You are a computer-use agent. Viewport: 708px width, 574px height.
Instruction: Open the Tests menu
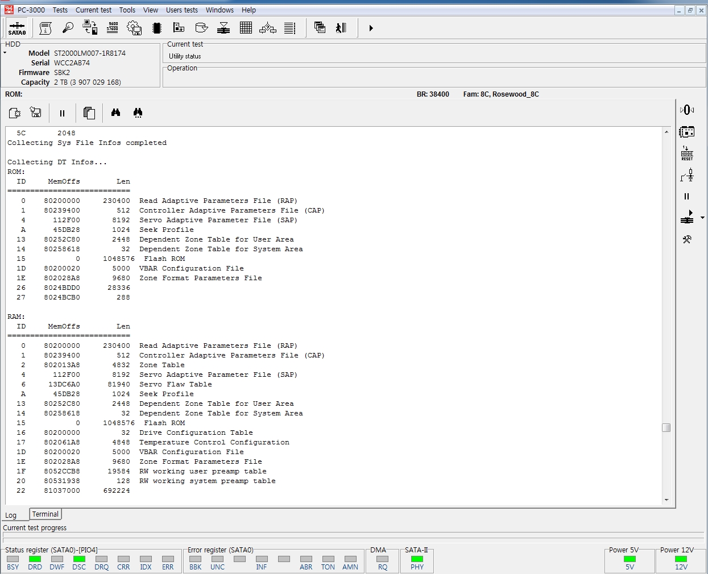click(x=60, y=10)
